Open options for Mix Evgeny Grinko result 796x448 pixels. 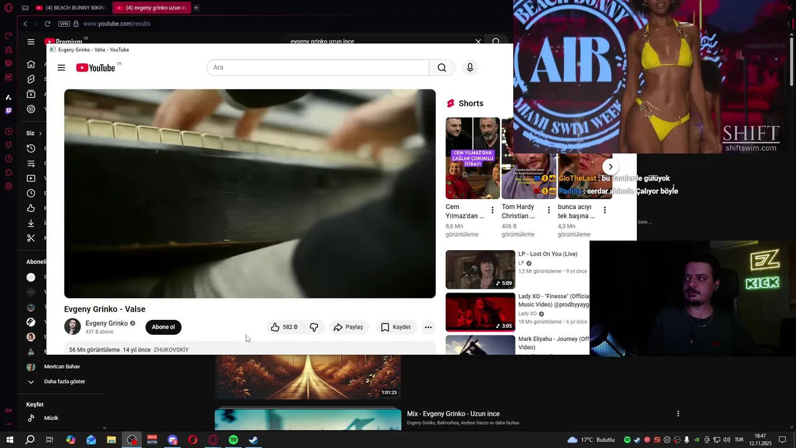(678, 414)
